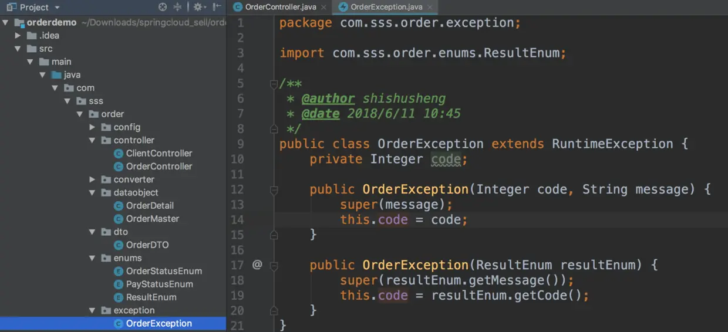
Task: Click the OrderController.java tab file icon
Action: click(x=238, y=7)
